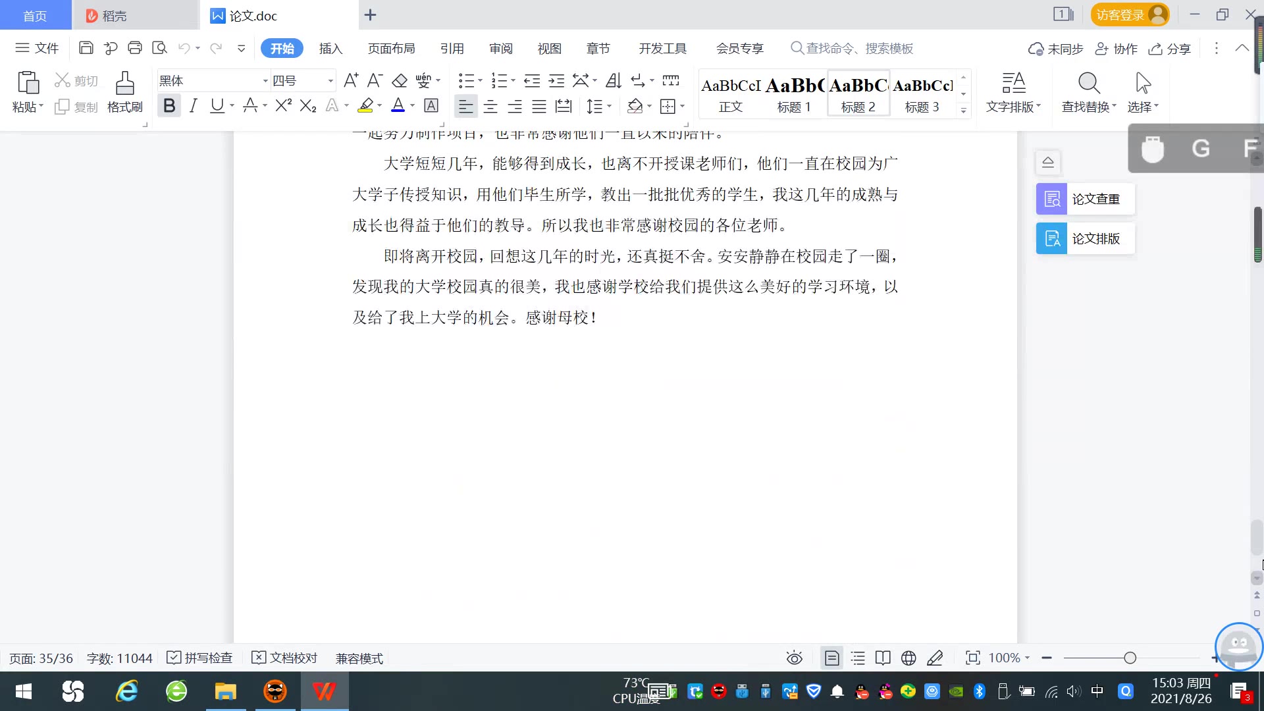Viewport: 1264px width, 711px height.
Task: Click the Undo arrow icon
Action: click(184, 48)
